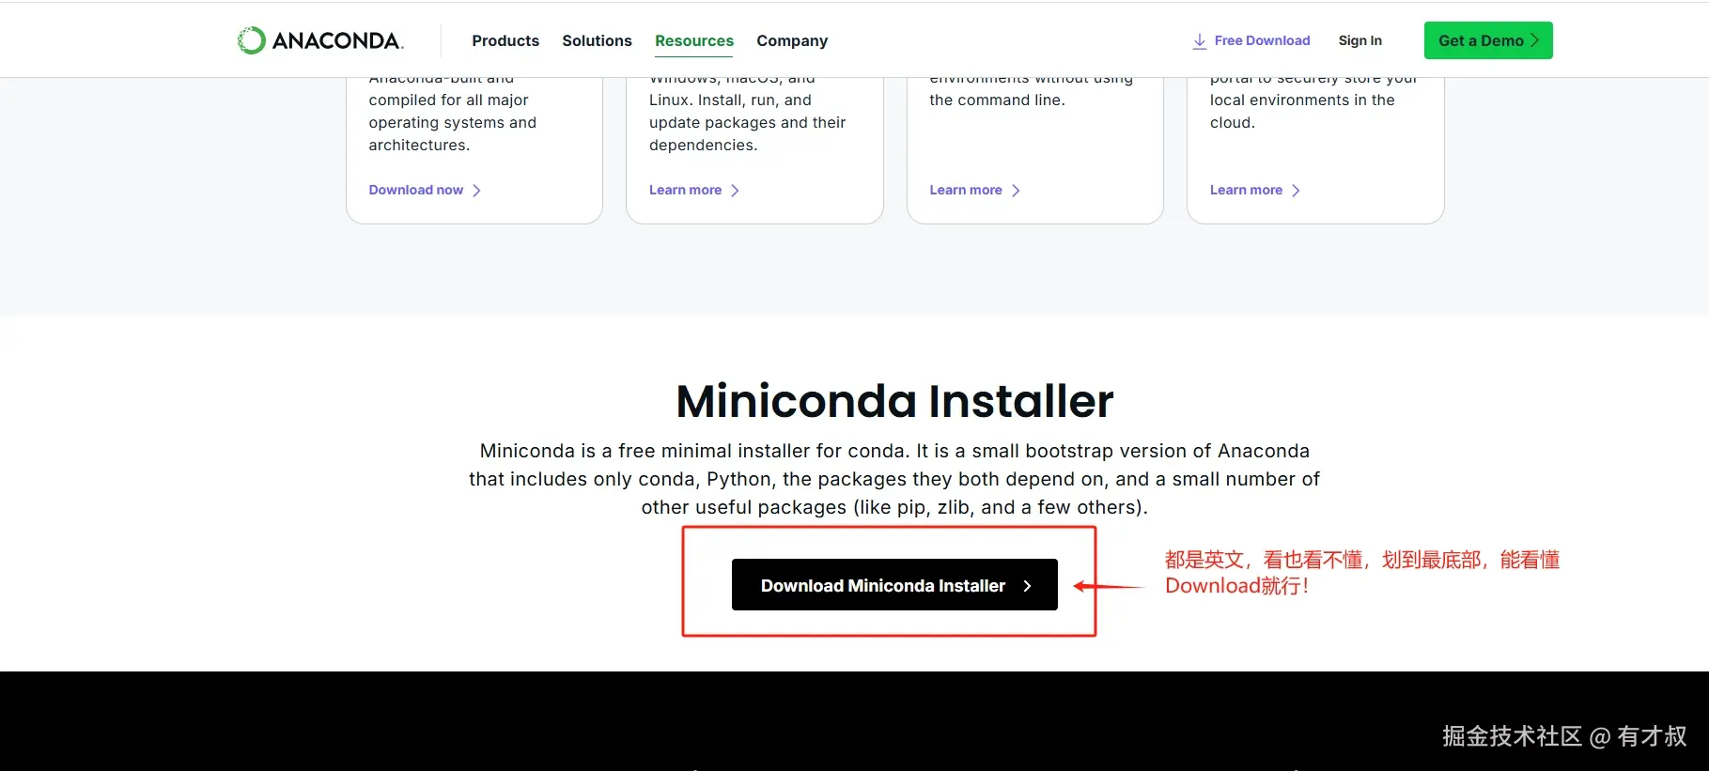Click the Free Download link
This screenshot has width=1709, height=771.
pos(1262,40)
